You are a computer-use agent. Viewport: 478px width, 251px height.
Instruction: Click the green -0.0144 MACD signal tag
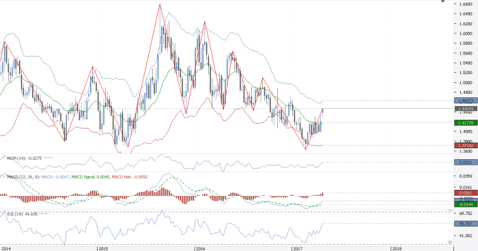click(x=466, y=205)
